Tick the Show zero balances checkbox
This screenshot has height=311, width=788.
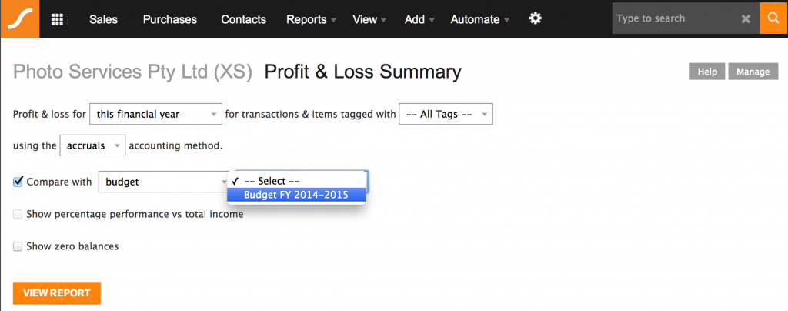click(18, 246)
